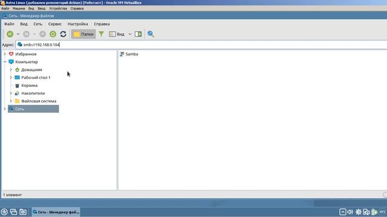This screenshot has width=387, height=217.
Task: Click the trash icon beside Корзина
Action: pyautogui.click(x=17, y=86)
